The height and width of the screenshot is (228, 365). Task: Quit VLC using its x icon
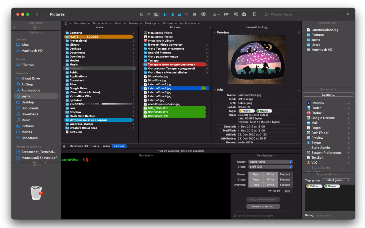(x=348, y=163)
